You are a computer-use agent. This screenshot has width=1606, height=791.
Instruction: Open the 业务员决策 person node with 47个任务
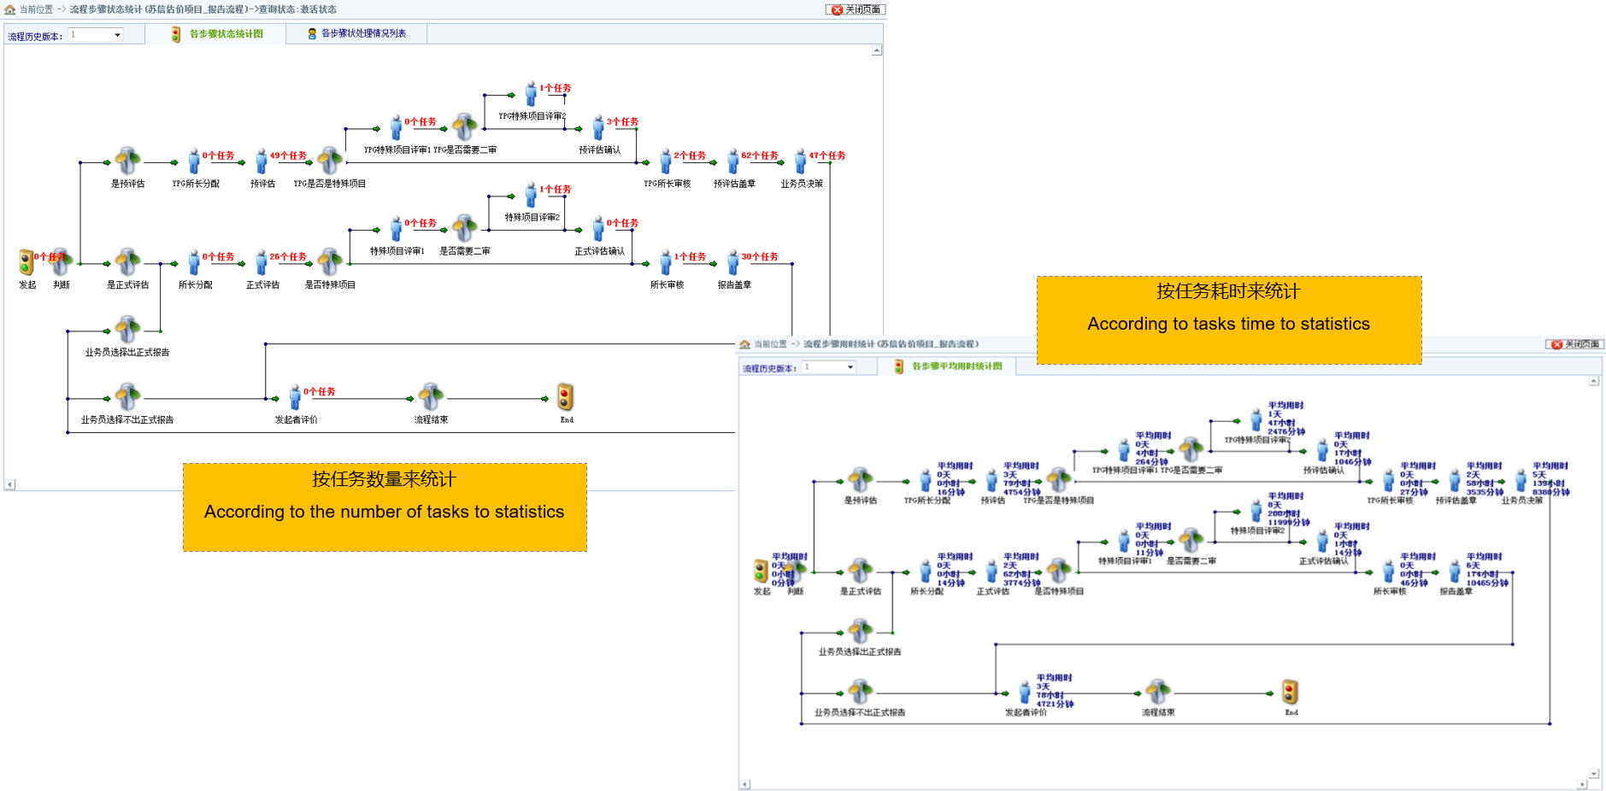800,161
